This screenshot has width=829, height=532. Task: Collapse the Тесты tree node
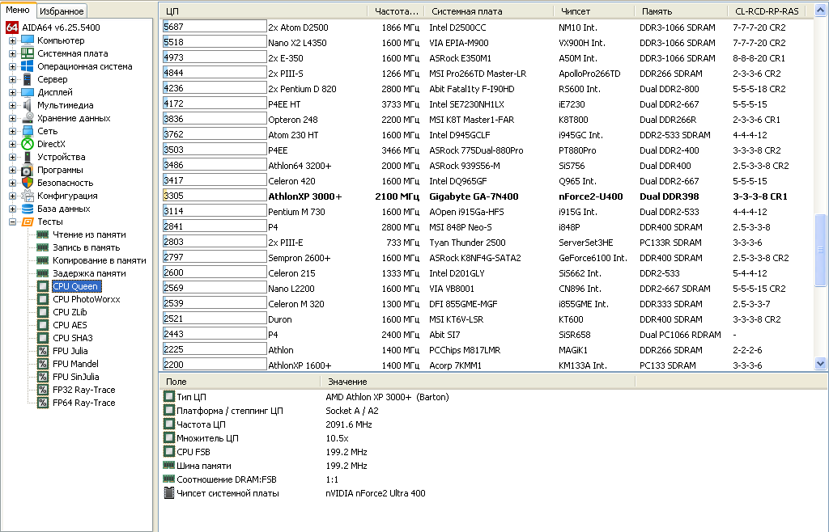coord(12,222)
